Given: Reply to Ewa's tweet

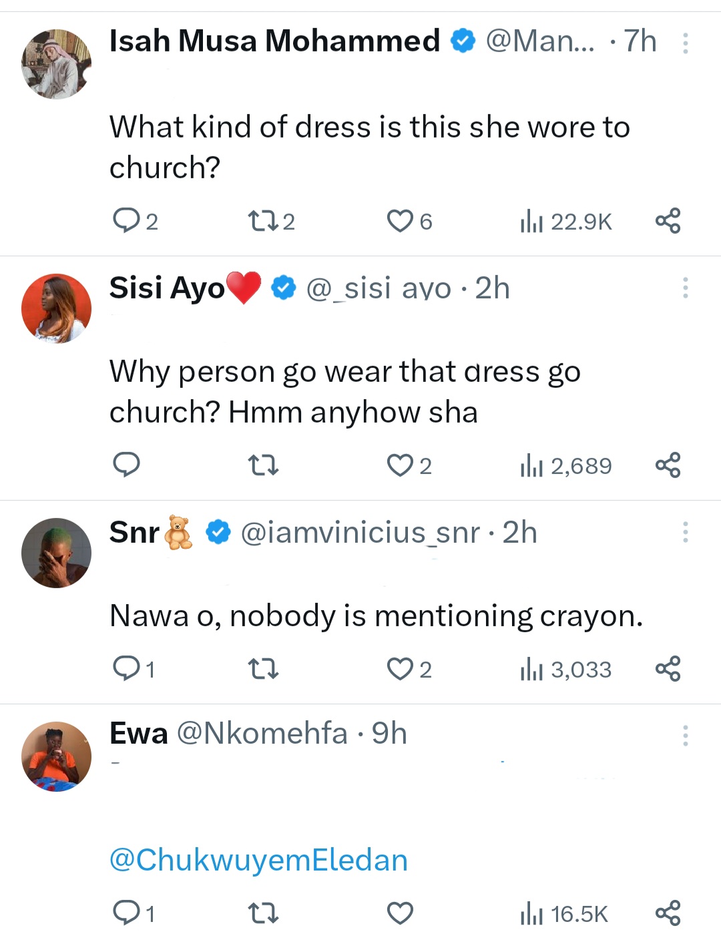Looking at the screenshot, I should [126, 913].
